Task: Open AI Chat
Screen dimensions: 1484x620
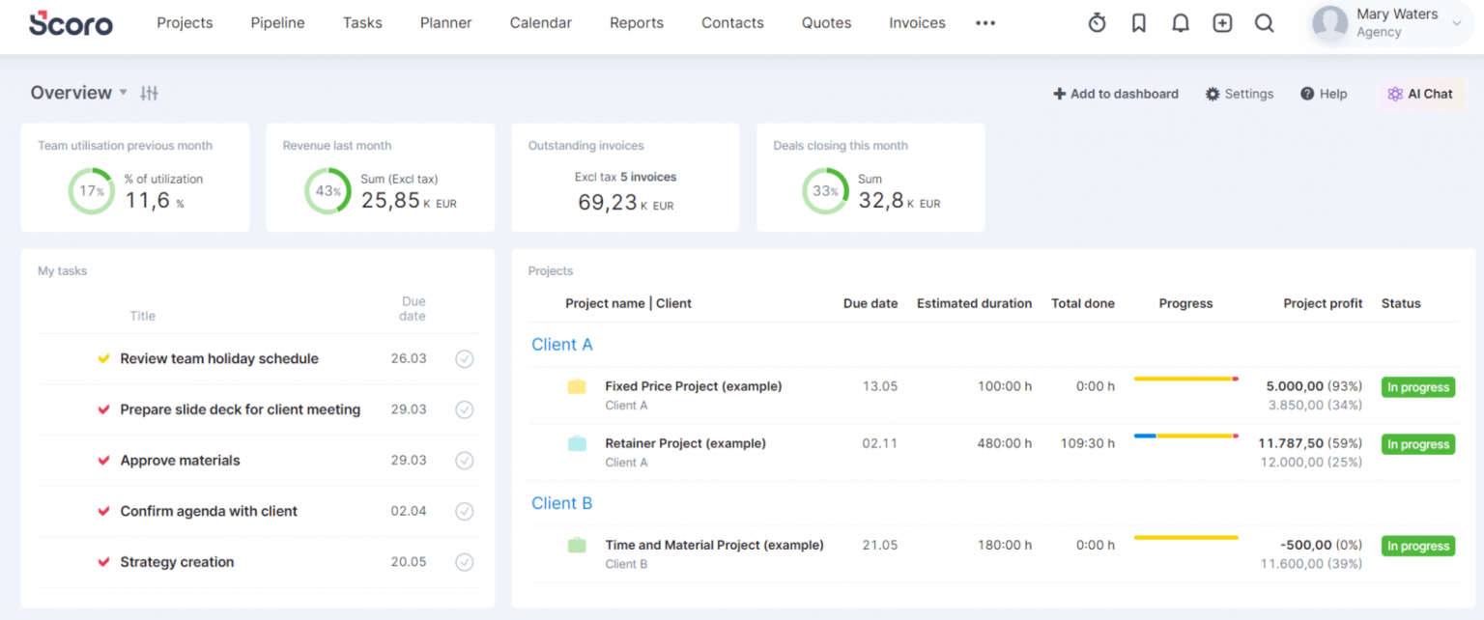Action: (x=1420, y=94)
